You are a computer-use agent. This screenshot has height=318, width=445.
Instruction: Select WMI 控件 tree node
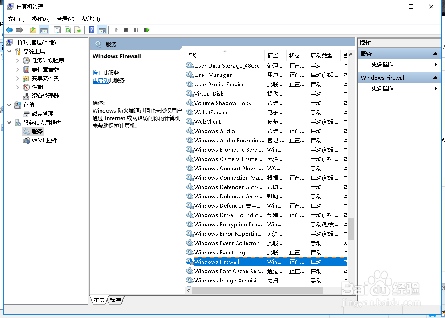pyautogui.click(x=44, y=141)
